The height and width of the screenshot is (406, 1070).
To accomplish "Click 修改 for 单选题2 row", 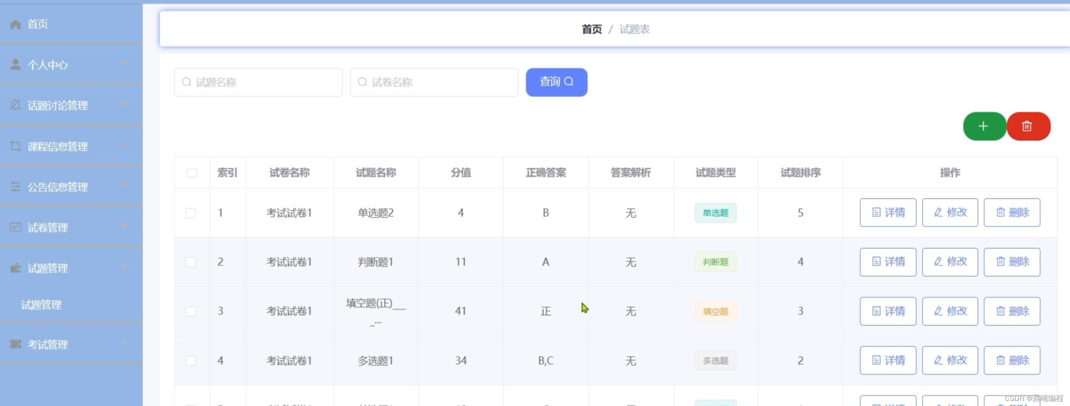I will (950, 212).
